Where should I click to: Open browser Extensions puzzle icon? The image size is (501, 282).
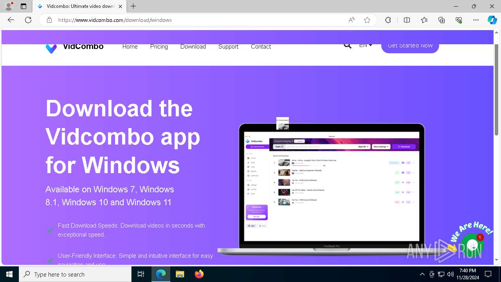tap(388, 20)
